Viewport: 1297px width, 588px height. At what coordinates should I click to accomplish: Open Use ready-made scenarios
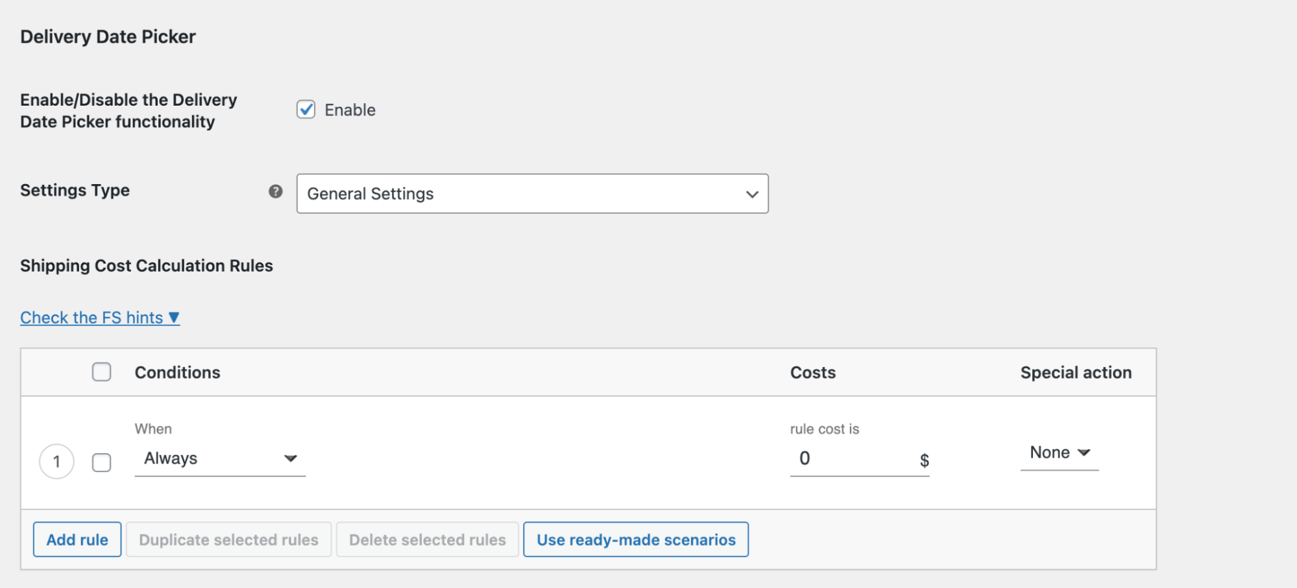(x=635, y=539)
